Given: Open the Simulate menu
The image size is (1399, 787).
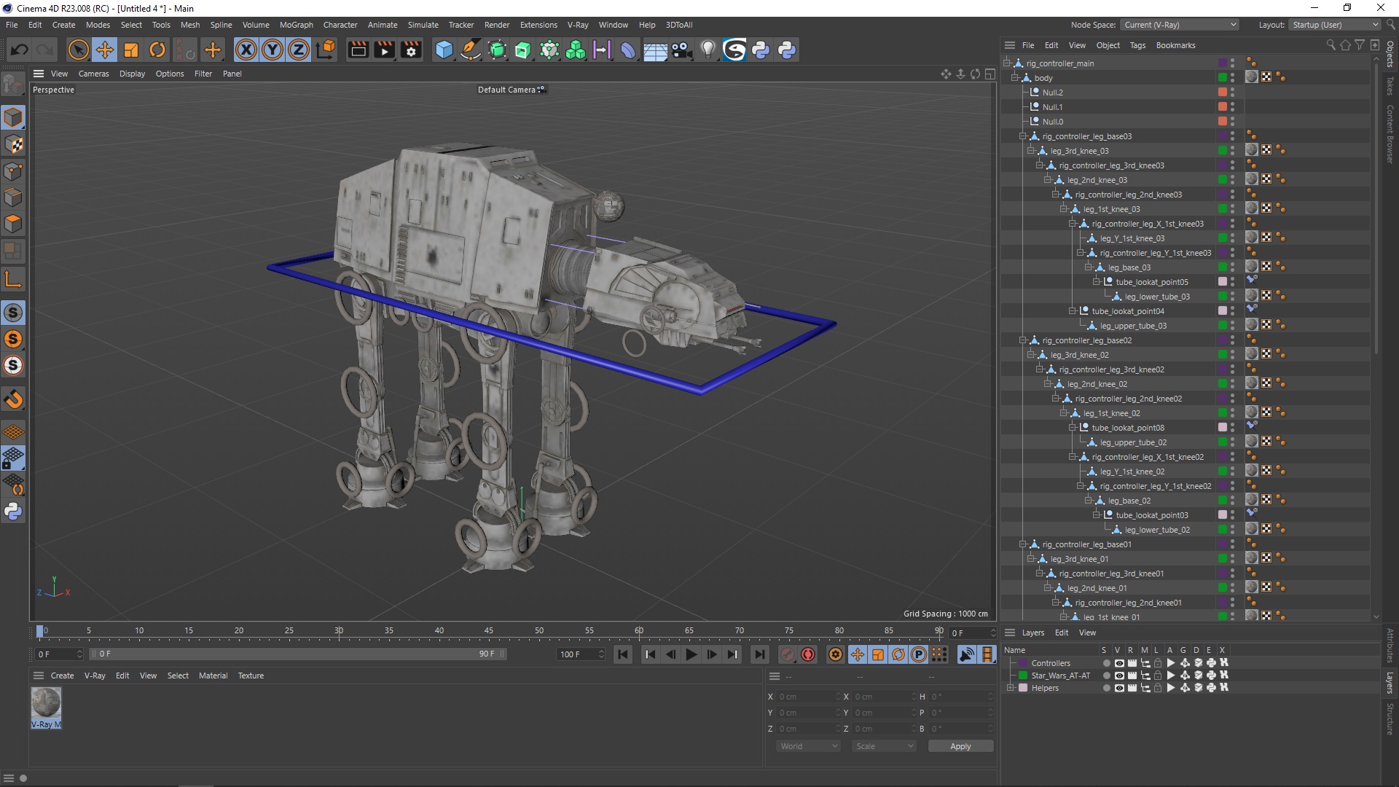Looking at the screenshot, I should click(423, 25).
